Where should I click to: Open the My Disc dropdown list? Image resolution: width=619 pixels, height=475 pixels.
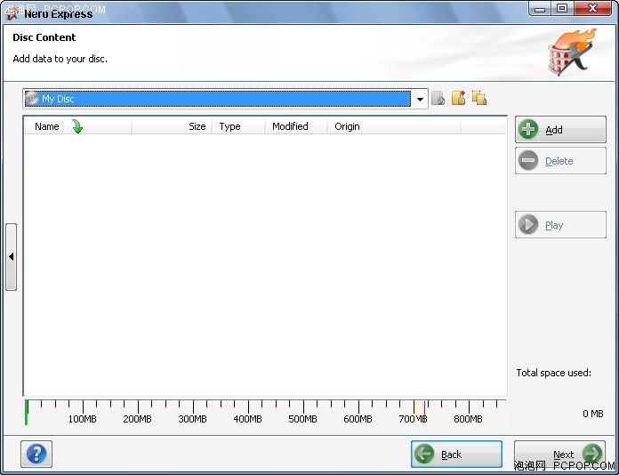(420, 99)
